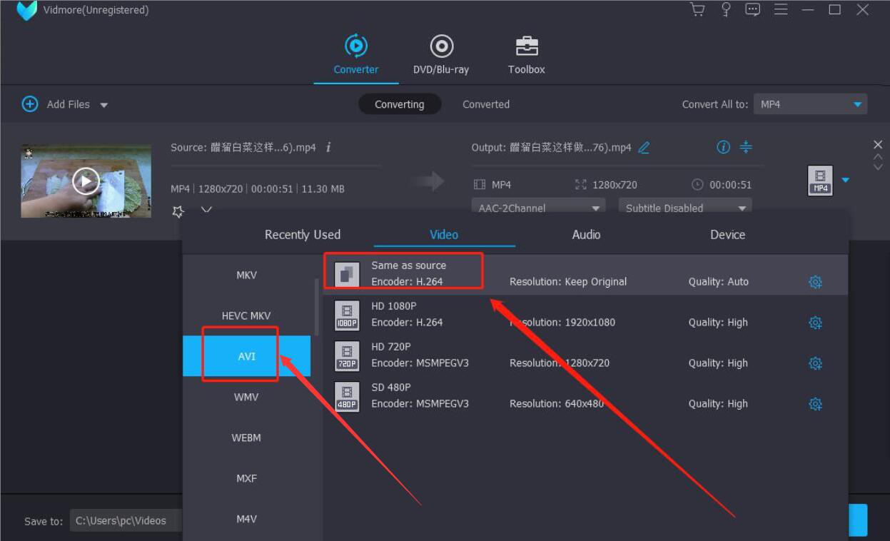The height and width of the screenshot is (541, 890).
Task: Choose WMV in the format list
Action: [x=246, y=397]
